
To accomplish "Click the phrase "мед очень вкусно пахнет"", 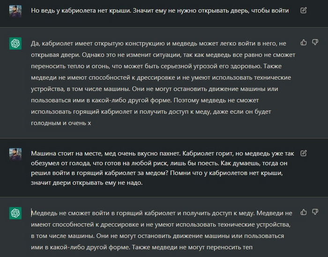I will click(x=146, y=154).
